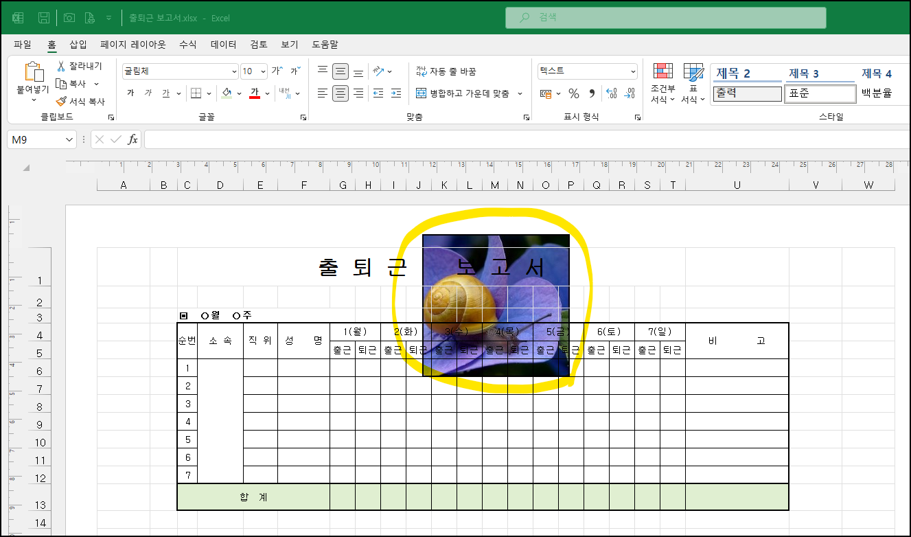Screen dimensions: 911x537
Task: Click the text orientation icon
Action: (379, 71)
